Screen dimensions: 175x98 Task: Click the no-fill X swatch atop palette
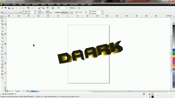coord(174,24)
